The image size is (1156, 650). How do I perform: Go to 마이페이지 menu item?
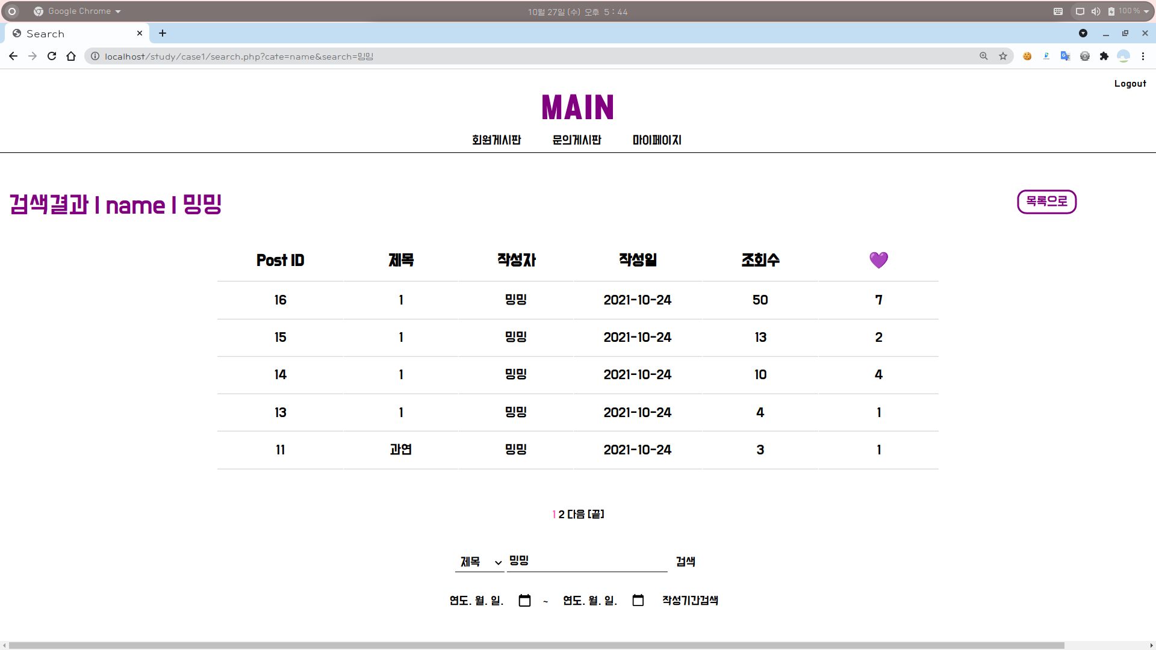(x=657, y=140)
